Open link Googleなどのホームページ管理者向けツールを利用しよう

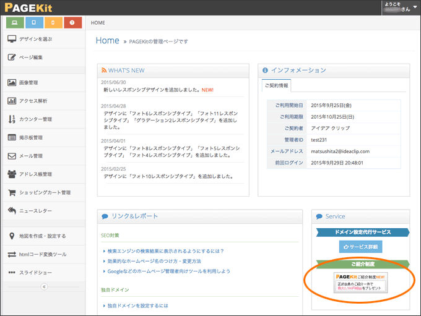(168, 271)
